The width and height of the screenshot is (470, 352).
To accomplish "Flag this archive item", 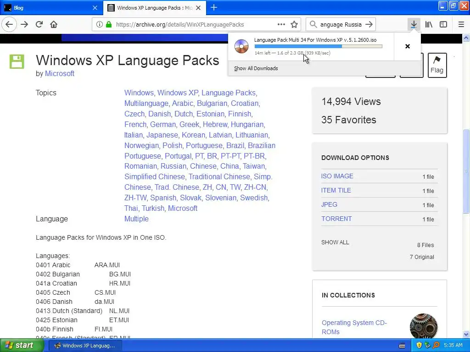I will [437, 65].
